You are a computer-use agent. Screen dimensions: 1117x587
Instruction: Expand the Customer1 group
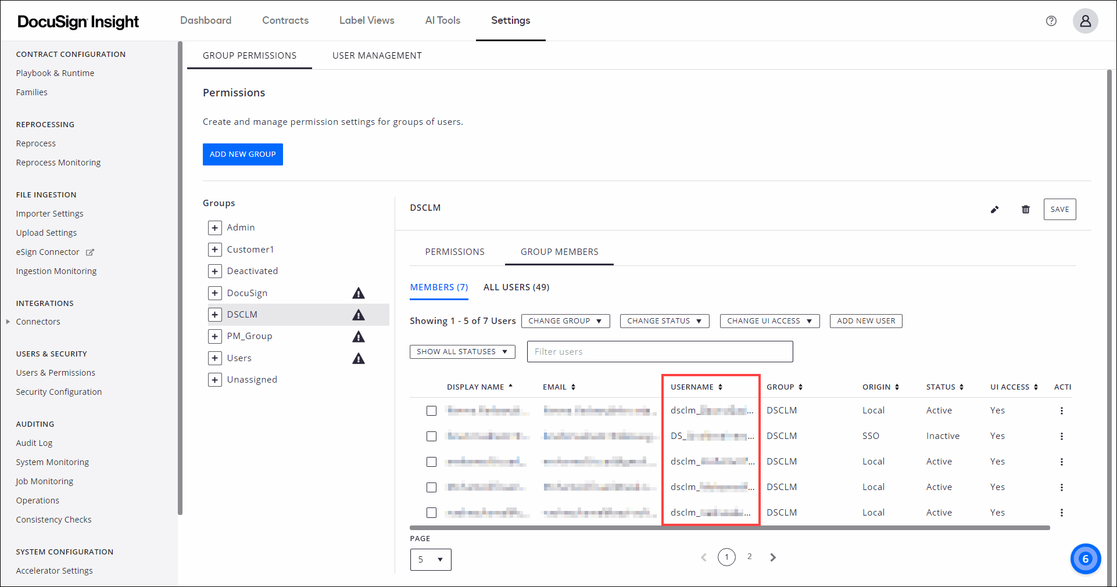click(x=215, y=250)
